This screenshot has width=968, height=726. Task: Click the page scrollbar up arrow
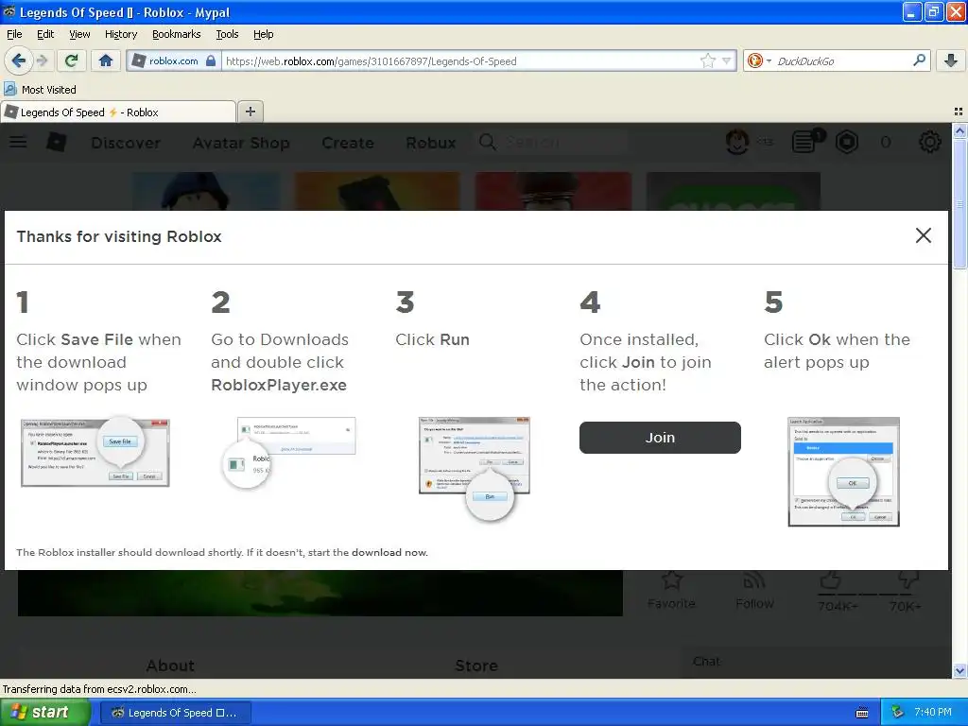click(959, 130)
